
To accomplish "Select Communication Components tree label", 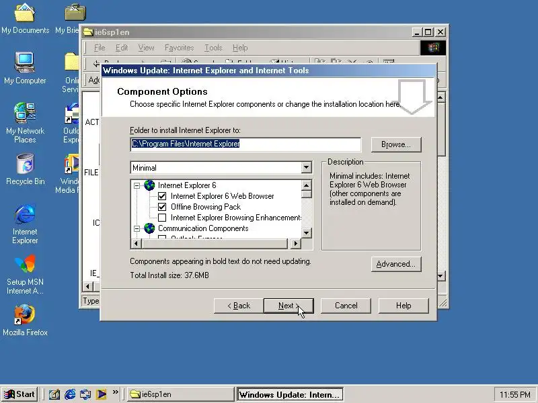I will (203, 228).
